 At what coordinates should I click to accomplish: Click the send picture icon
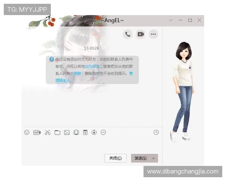(x=67, y=132)
